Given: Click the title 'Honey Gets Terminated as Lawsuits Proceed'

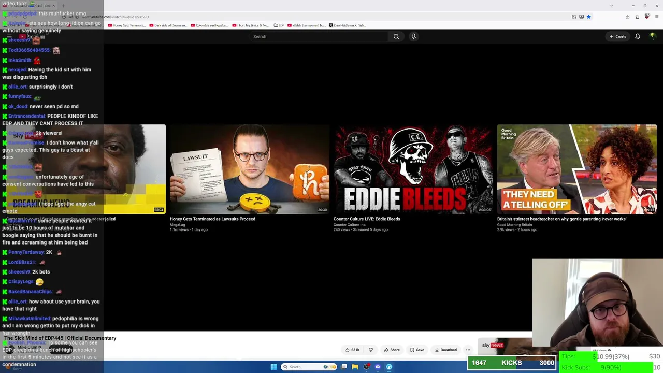Looking at the screenshot, I should pos(212,219).
